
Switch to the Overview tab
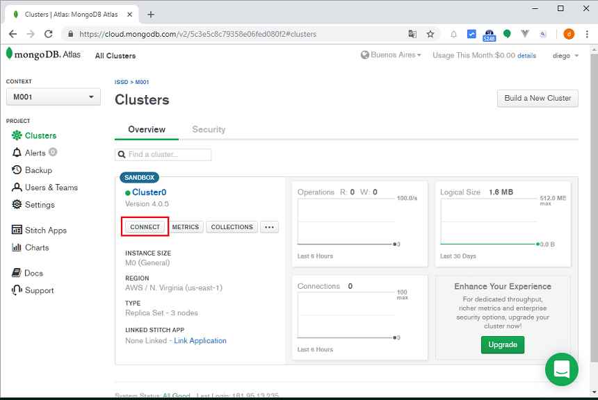tap(147, 130)
